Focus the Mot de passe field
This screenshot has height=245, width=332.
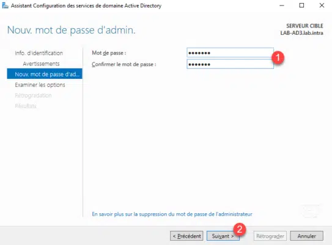click(230, 53)
